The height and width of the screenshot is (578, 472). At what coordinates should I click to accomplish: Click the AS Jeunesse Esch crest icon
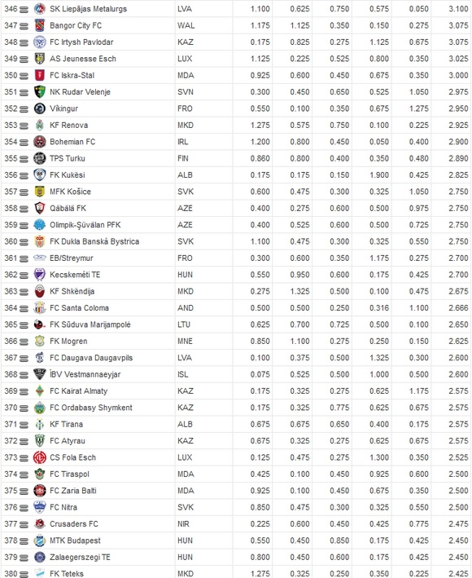click(40, 59)
